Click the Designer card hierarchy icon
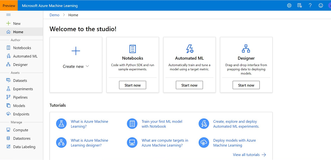Viewport: 331px width, 160px height. pyautogui.click(x=246, y=49)
